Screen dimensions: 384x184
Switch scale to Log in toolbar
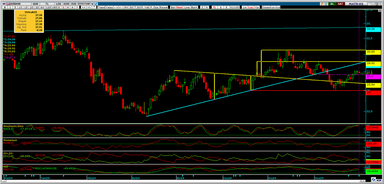tap(251, 7)
